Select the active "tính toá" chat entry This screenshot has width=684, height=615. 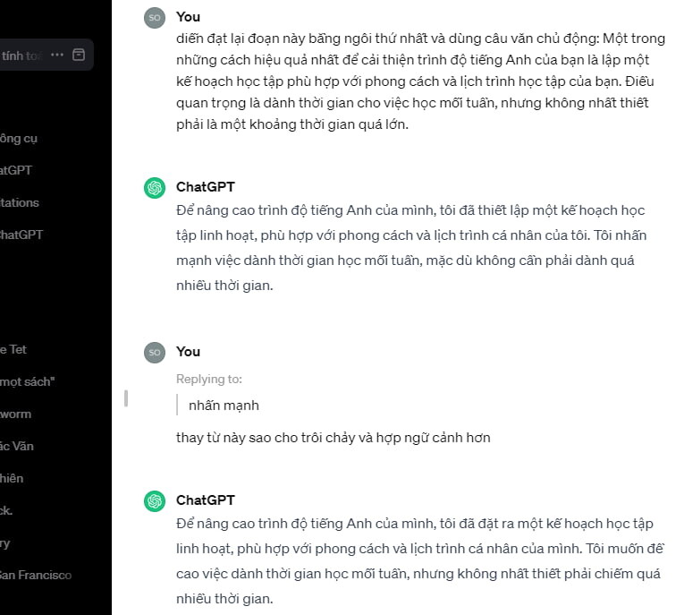coord(22,55)
